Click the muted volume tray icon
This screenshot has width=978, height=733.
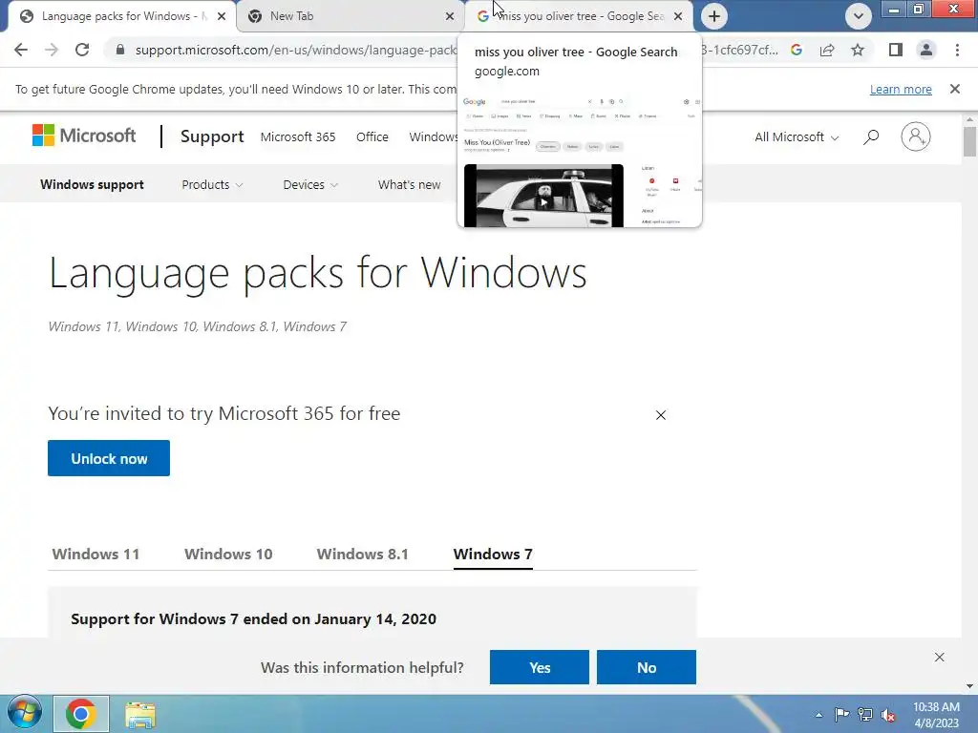pyautogui.click(x=888, y=715)
